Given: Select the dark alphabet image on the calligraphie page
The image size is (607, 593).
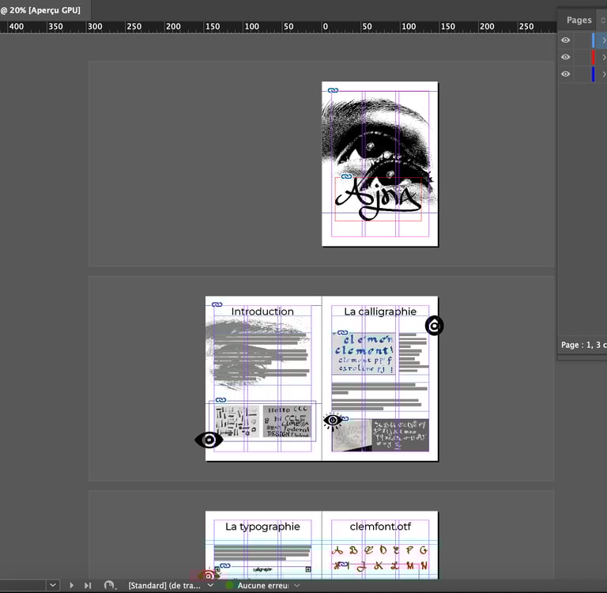Looking at the screenshot, I should tap(400, 435).
